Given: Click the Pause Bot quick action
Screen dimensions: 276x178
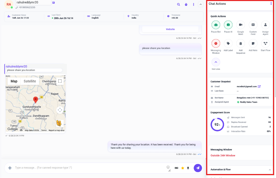Looking at the screenshot, I should [x=216, y=25].
